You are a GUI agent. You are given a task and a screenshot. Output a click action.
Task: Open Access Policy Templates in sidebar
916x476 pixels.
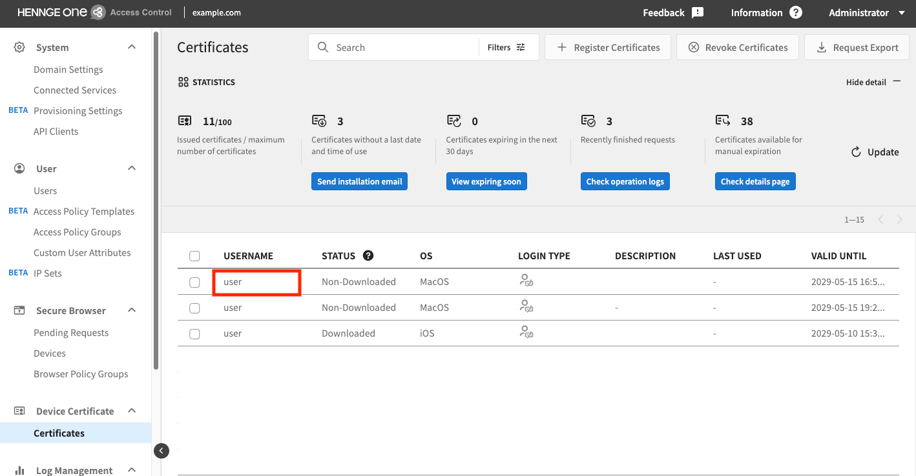coord(84,212)
